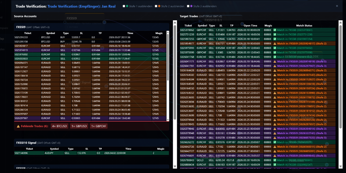
Task: Tick the Stufe 2 ausblenden checkbox
Action: [x=156, y=6]
